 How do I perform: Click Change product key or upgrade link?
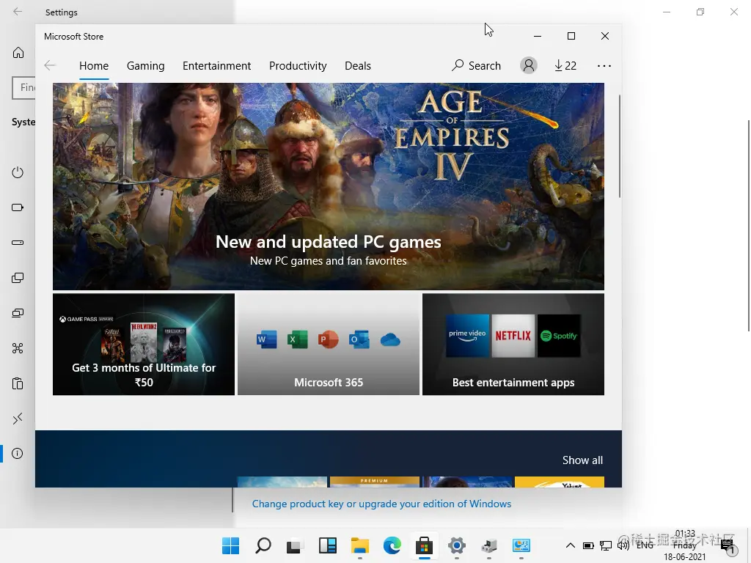pyautogui.click(x=381, y=504)
